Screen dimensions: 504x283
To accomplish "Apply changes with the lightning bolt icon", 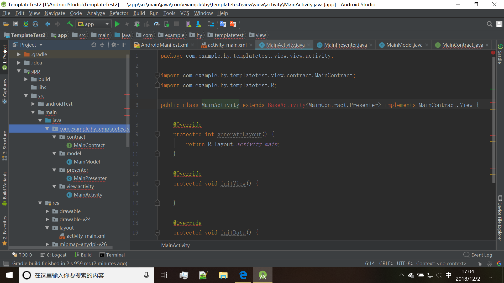I will coord(127,24).
